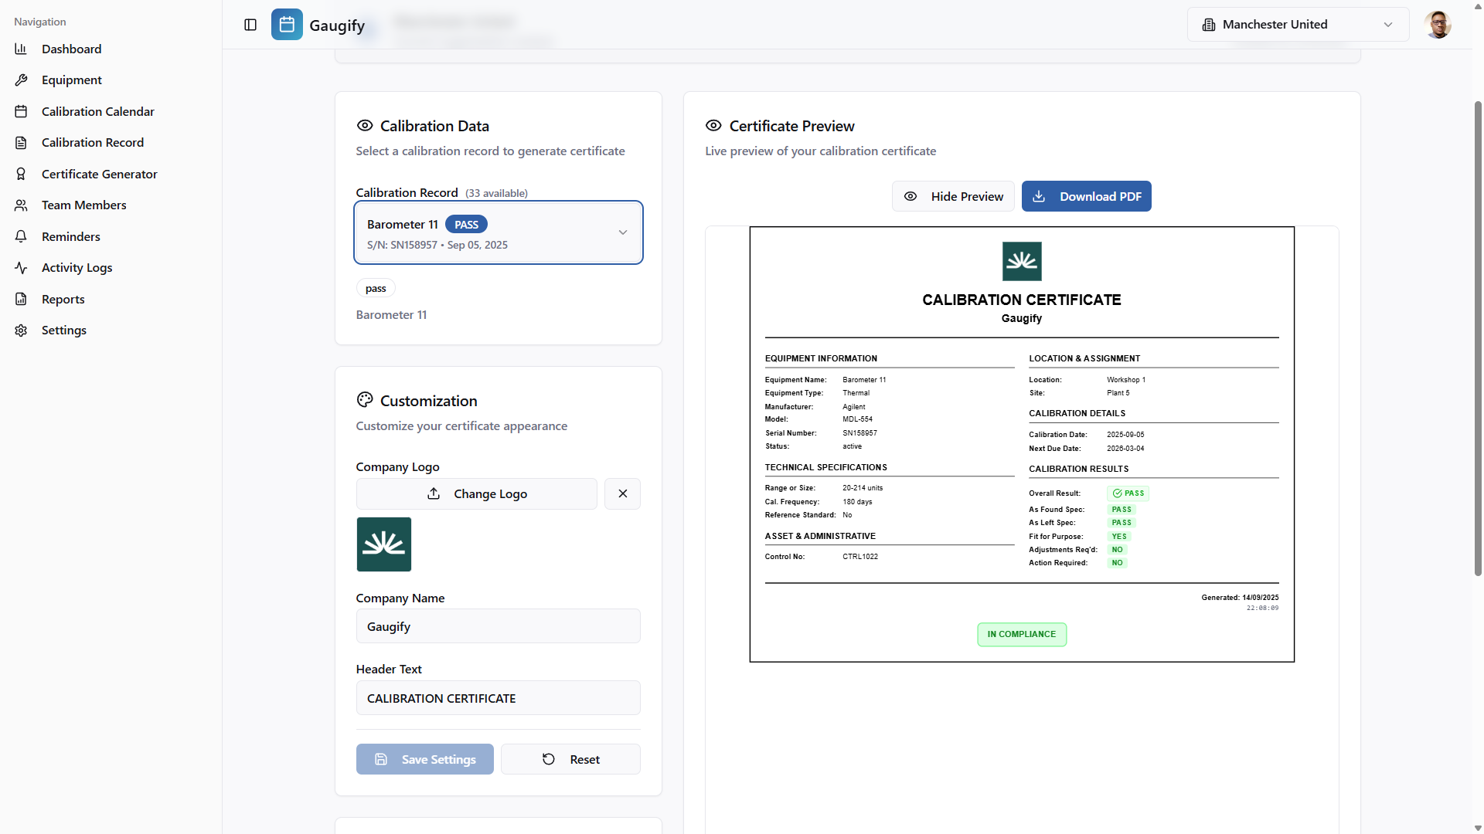Click serial number SN158957 in certificate
The width and height of the screenshot is (1484, 834).
859,433
